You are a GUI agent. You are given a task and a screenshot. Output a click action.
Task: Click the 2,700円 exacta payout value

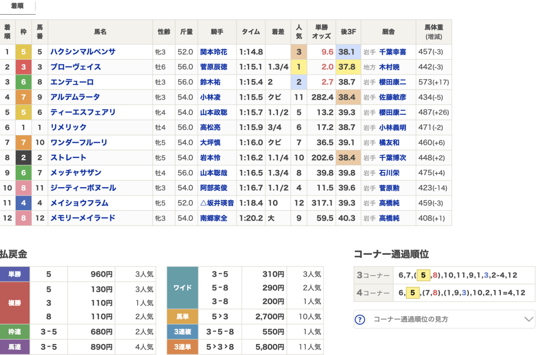[x=270, y=317]
